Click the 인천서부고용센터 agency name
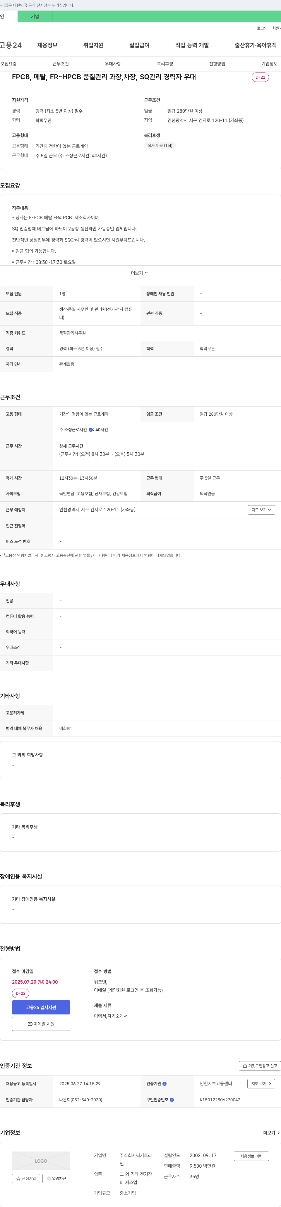281x1207 pixels. point(216,1084)
